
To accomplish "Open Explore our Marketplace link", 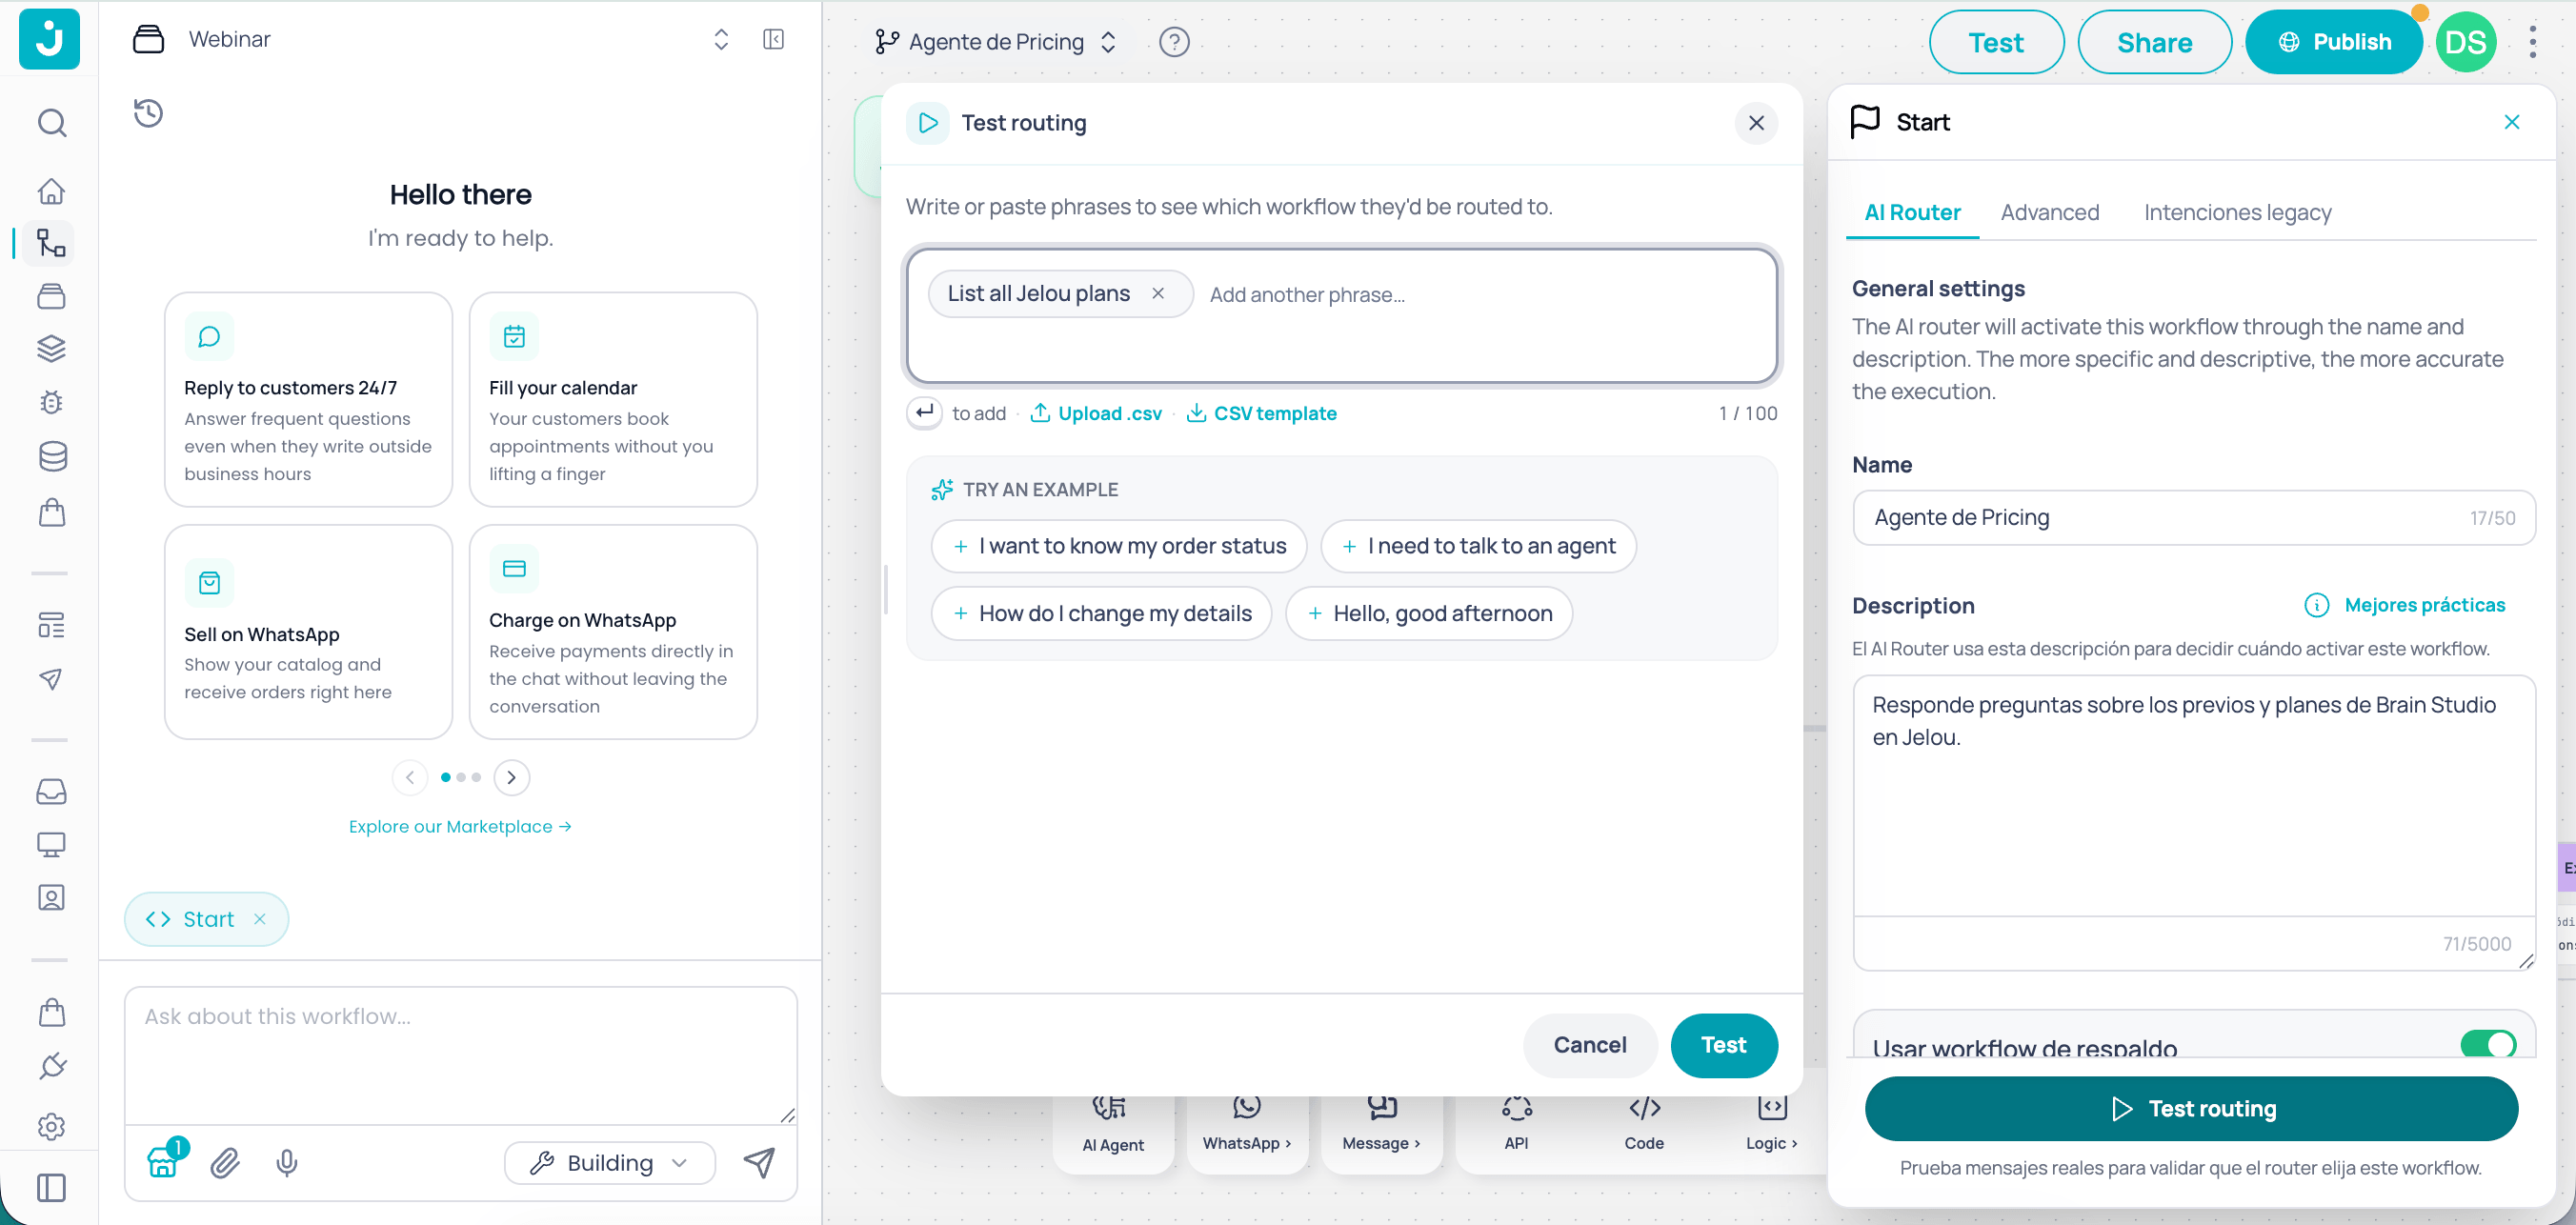I will 459,826.
